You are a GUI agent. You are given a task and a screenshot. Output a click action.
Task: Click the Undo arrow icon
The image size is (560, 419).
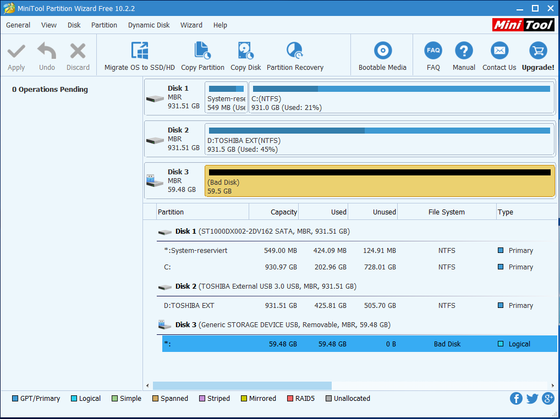tap(47, 51)
